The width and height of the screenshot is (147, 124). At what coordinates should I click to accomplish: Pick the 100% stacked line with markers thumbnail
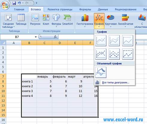[128, 54]
